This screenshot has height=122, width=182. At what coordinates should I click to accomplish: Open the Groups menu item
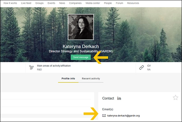(39, 3)
